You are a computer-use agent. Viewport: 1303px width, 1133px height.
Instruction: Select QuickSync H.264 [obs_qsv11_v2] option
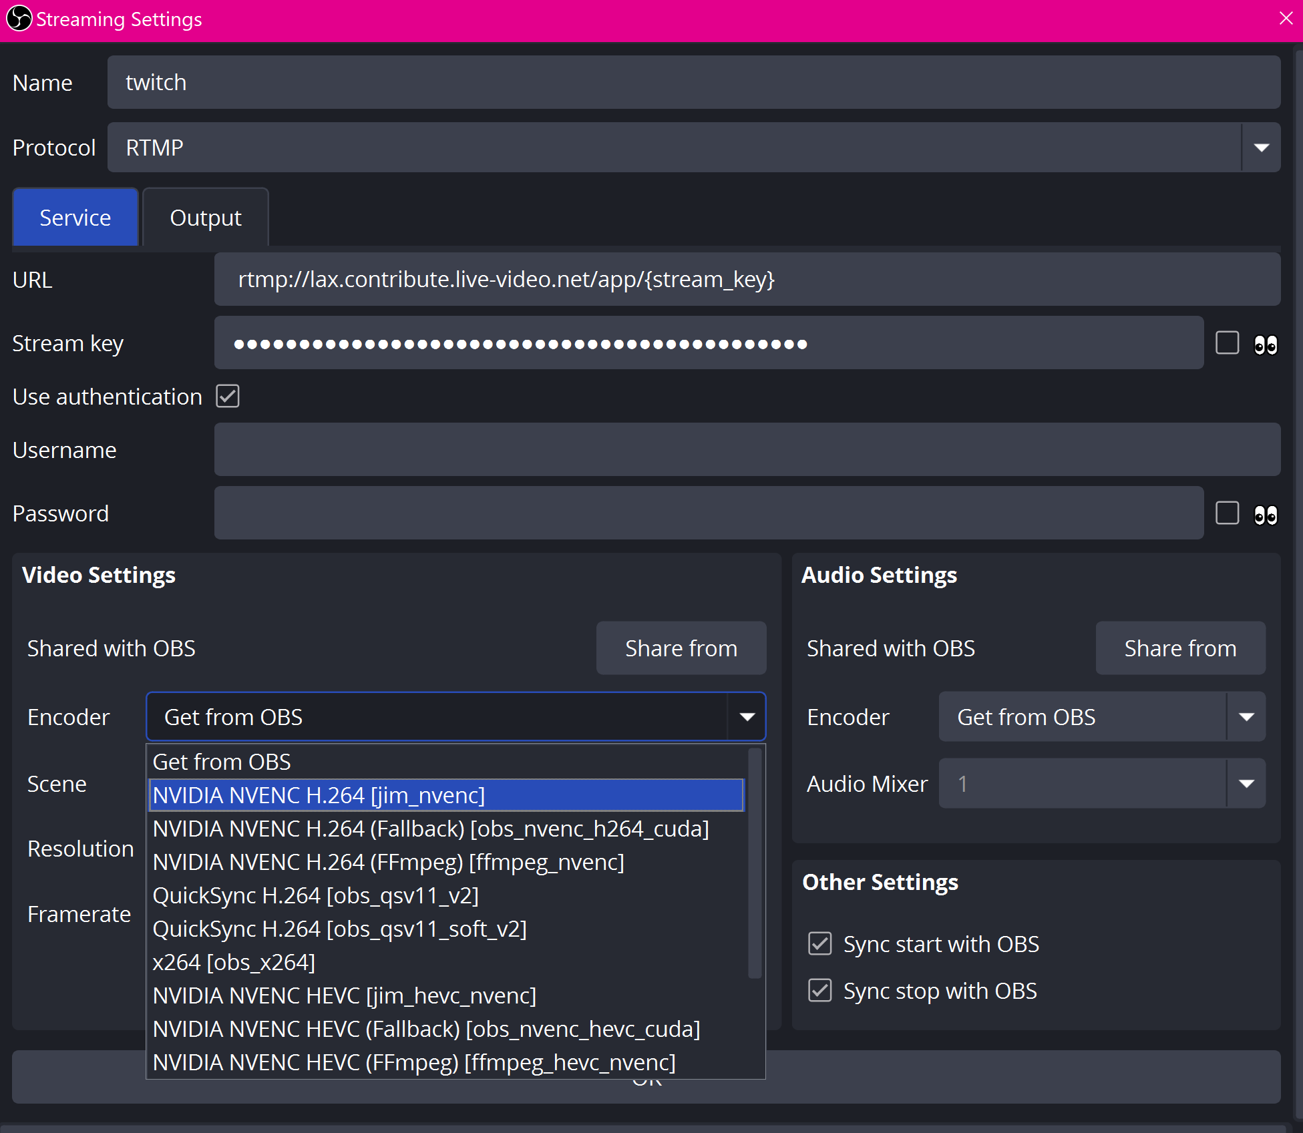pyautogui.click(x=446, y=895)
